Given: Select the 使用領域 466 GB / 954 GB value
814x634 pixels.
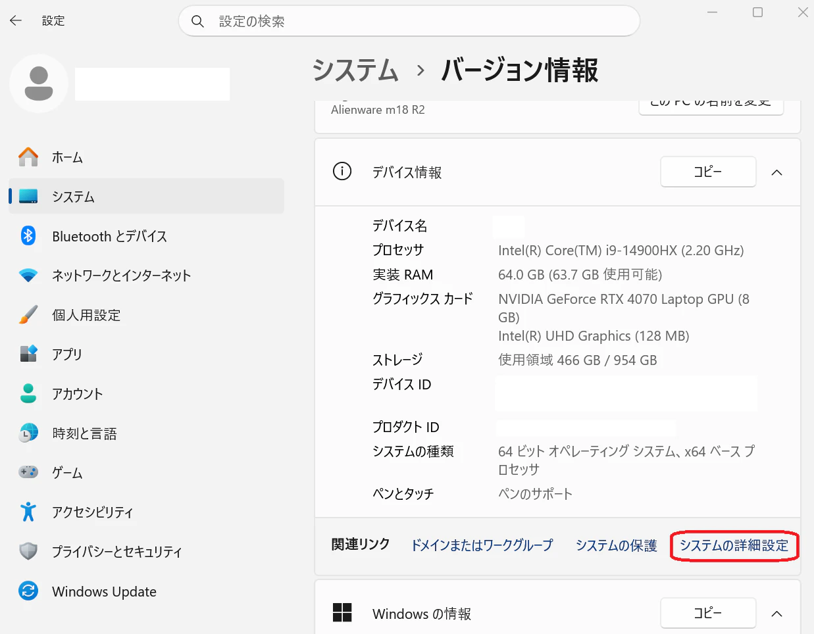Looking at the screenshot, I should [577, 360].
